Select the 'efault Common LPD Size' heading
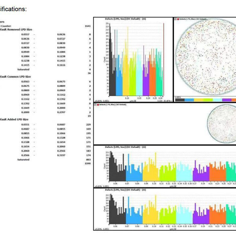The height and width of the screenshot is (236, 236). (x=15, y=76)
